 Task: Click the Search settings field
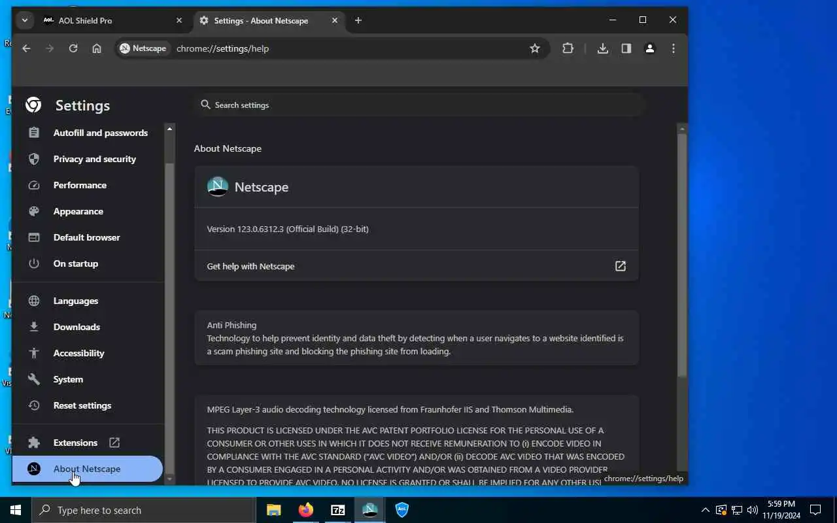tap(420, 105)
